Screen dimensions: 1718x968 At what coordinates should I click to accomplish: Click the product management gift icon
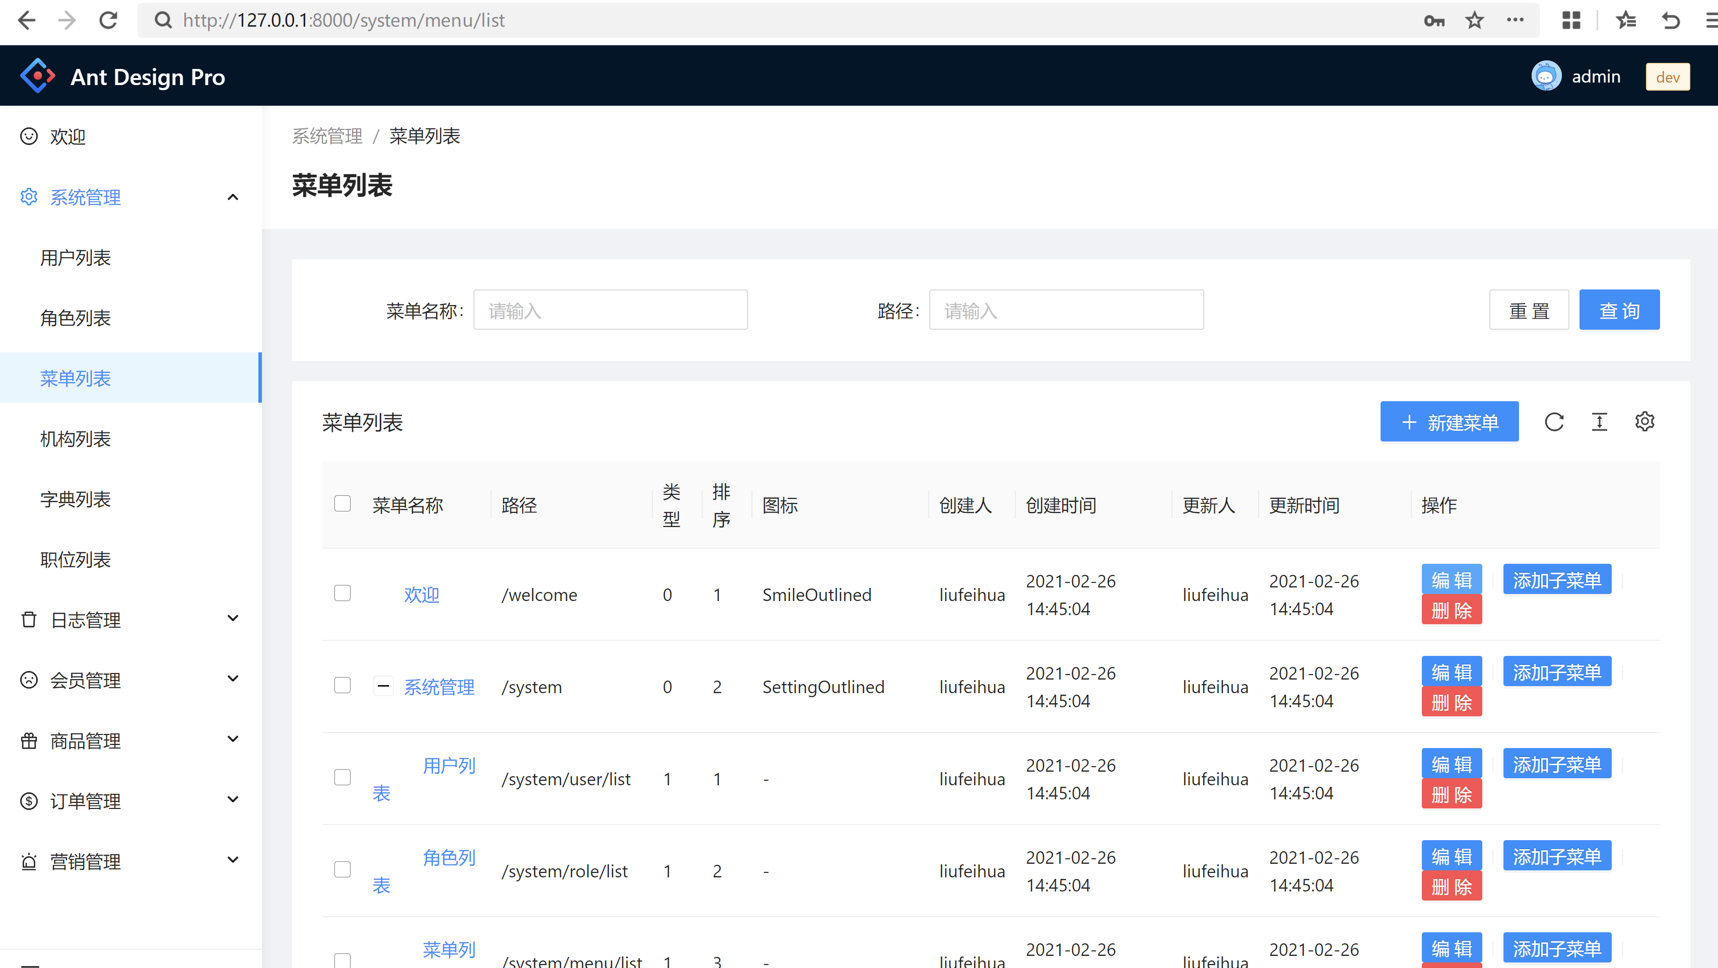click(29, 740)
